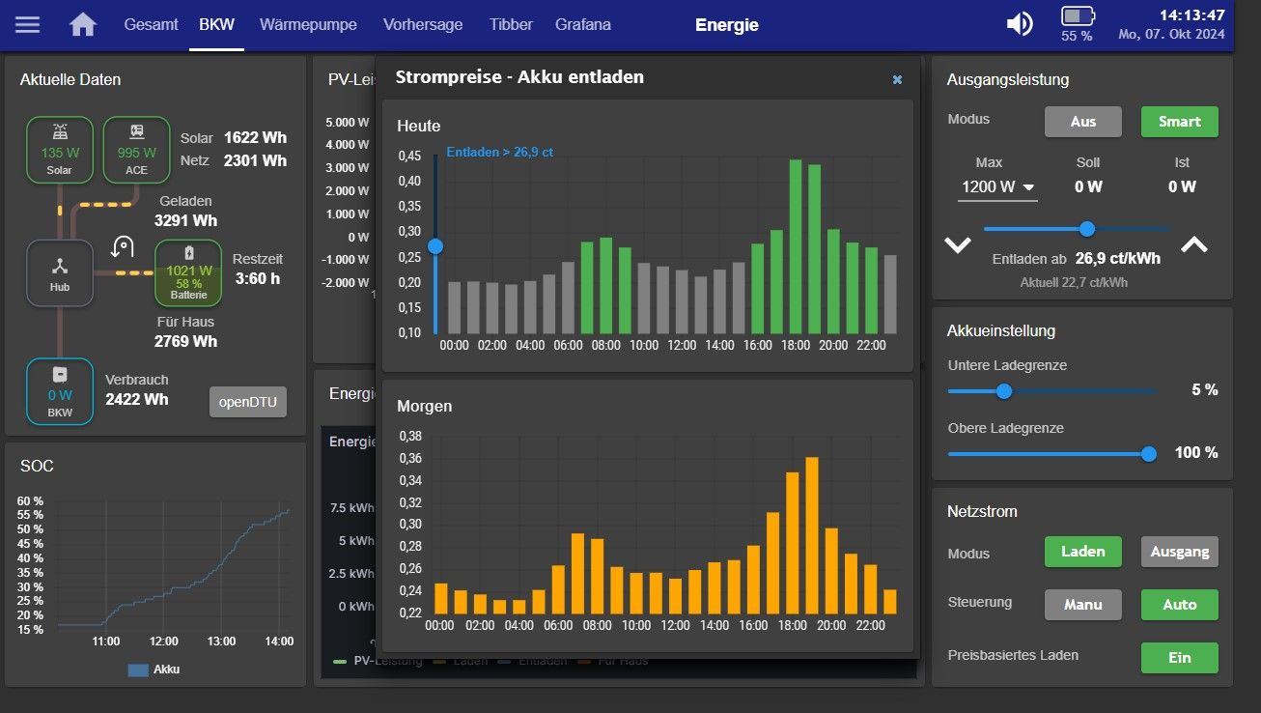Set Netzstrom mode to Ausgang

pyautogui.click(x=1180, y=552)
